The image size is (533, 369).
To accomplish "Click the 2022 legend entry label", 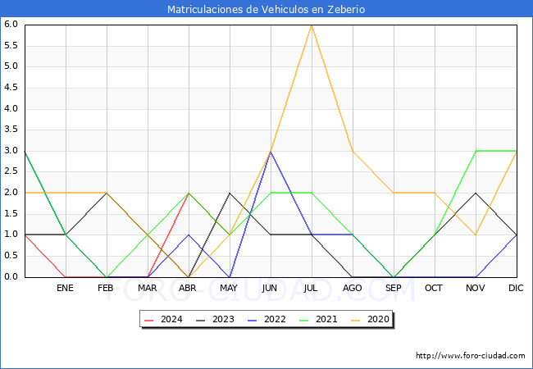I will pyautogui.click(x=275, y=320).
